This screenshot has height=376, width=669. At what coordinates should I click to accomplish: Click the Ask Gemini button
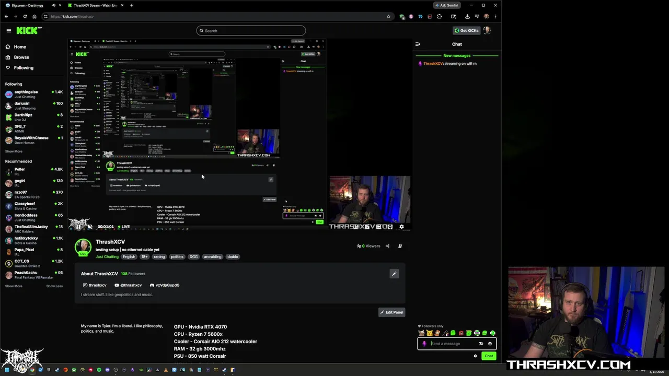tap(447, 5)
